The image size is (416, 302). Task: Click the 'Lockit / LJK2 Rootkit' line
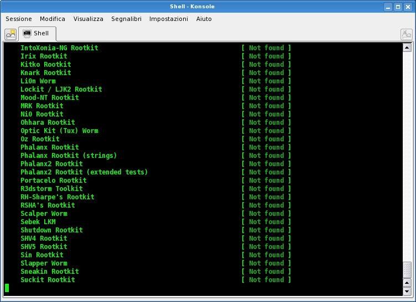tap(61, 89)
